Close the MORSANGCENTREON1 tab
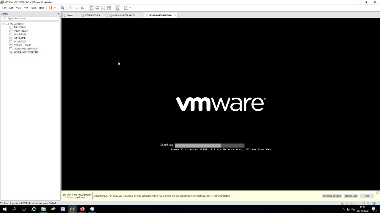Image resolution: width=380 pixels, height=213 pixels. (x=175, y=15)
